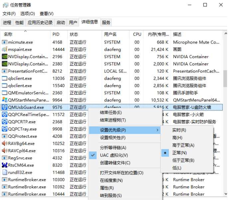Select the 正常(N) priority option
The width and height of the screenshot is (228, 200).
tap(187, 153)
